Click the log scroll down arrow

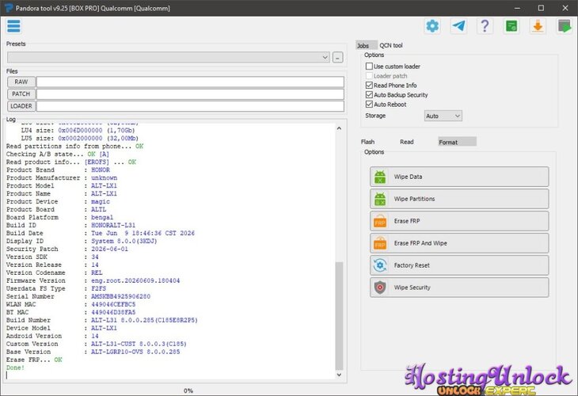(x=339, y=375)
